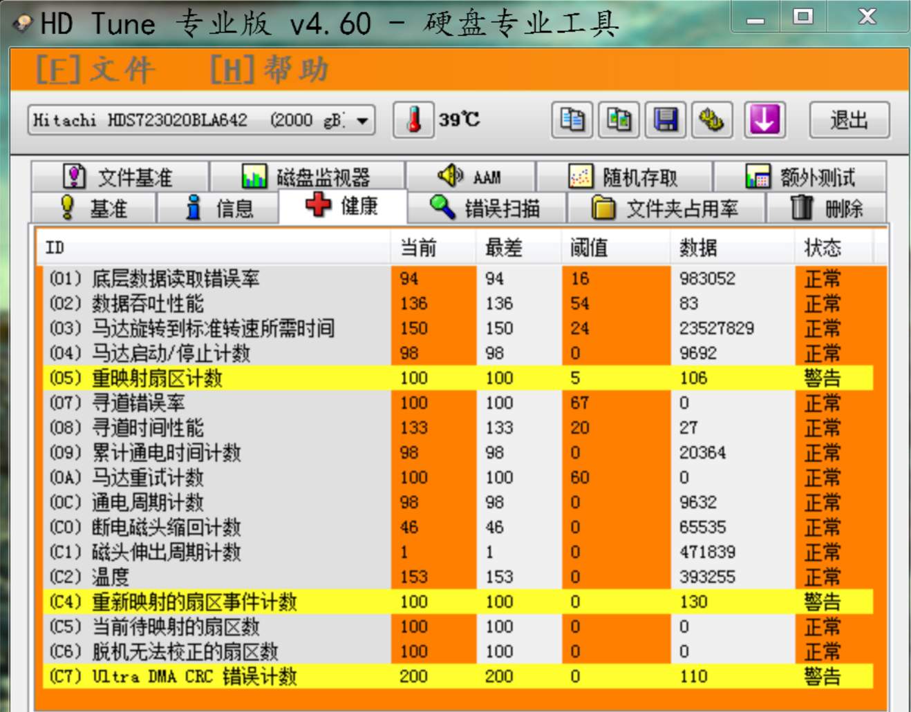Click the folder usage icon
The image size is (911, 712).
tap(603, 207)
